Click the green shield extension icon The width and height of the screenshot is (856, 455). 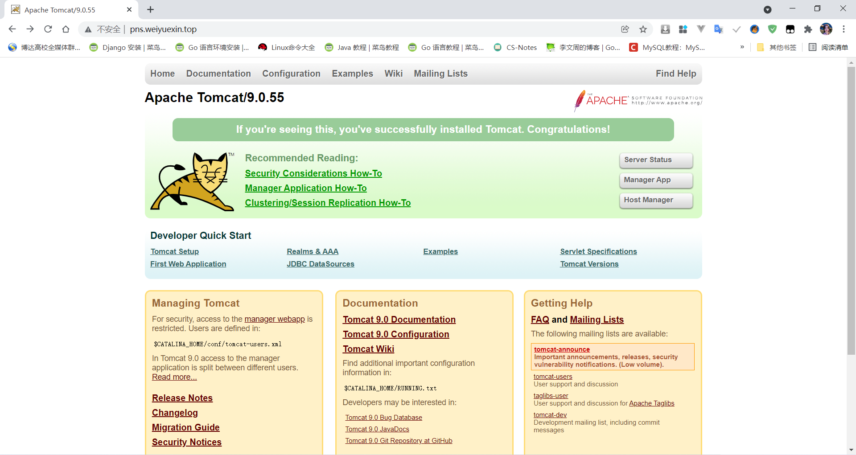(772, 29)
